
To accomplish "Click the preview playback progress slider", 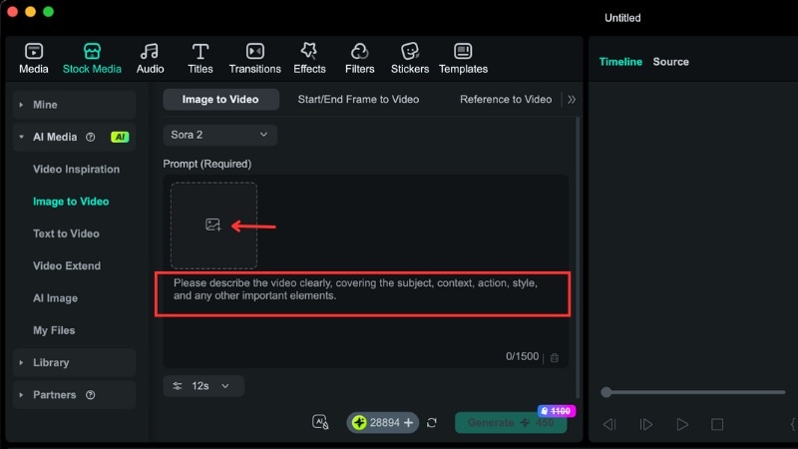I will (x=692, y=392).
